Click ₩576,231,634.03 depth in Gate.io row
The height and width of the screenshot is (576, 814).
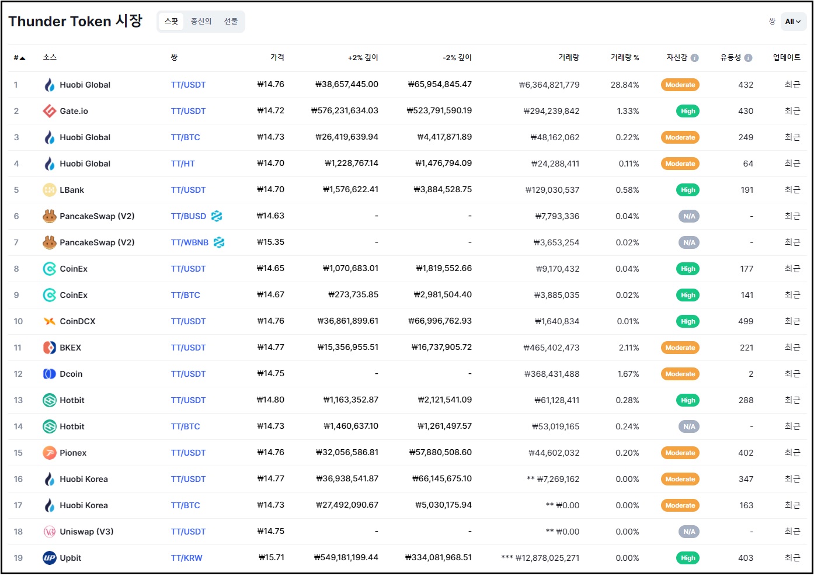pos(345,110)
